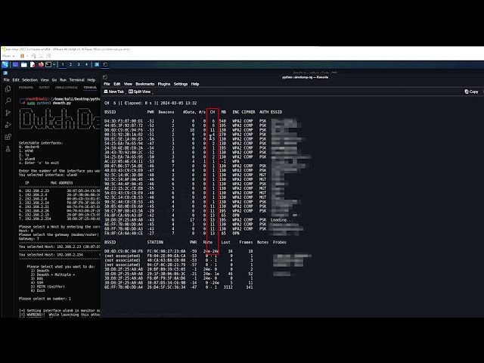The image size is (484, 363).
Task: Open the text editor in Kali panel
Action: tap(33, 64)
